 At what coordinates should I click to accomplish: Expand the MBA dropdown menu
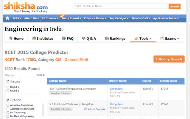point(17,18)
